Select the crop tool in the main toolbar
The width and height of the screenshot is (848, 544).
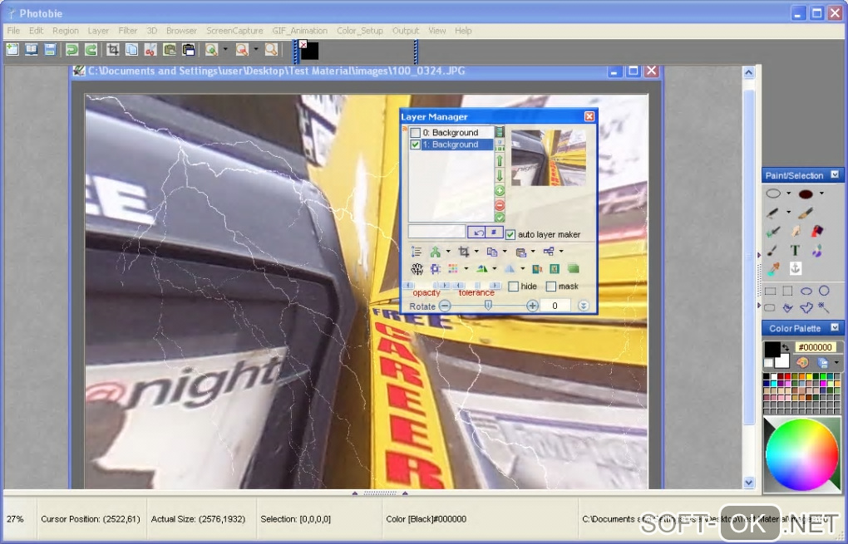[x=112, y=50]
